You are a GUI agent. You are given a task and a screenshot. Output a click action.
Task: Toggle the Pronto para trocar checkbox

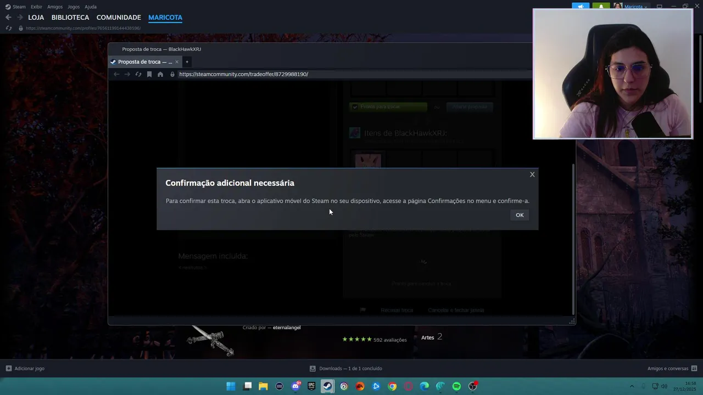[355, 107]
